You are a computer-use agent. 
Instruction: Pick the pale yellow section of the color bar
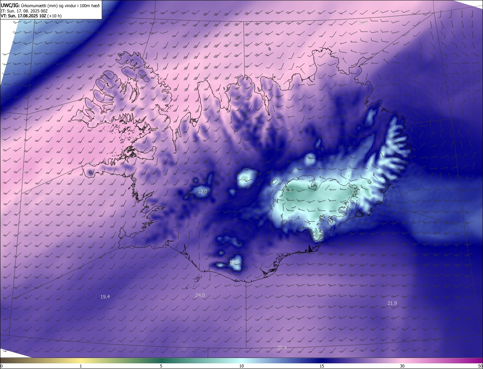click(81, 361)
